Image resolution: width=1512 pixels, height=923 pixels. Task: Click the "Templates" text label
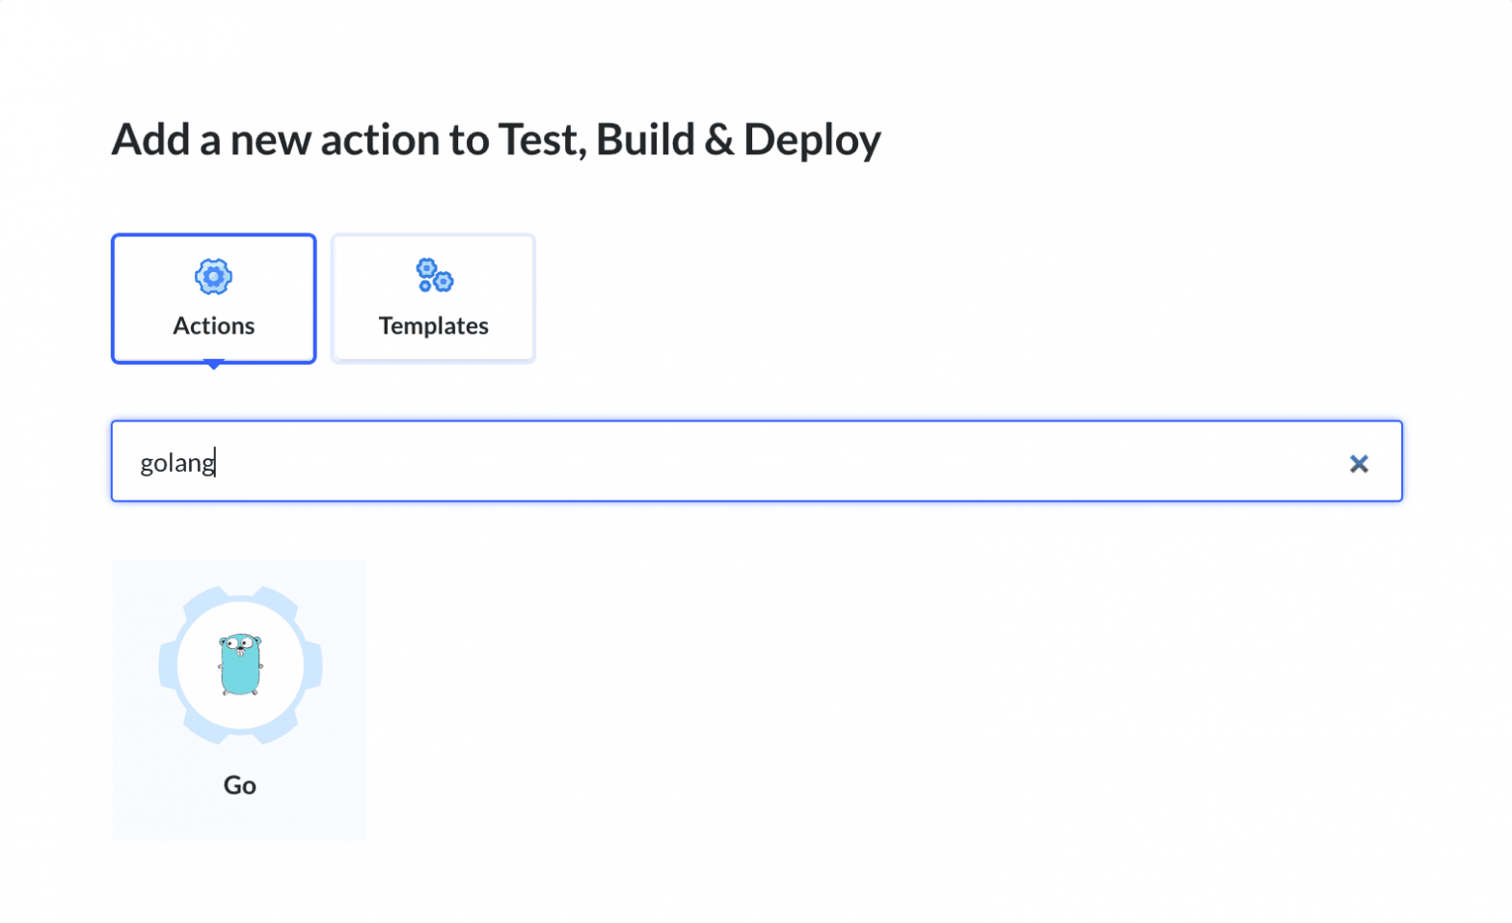[433, 326]
